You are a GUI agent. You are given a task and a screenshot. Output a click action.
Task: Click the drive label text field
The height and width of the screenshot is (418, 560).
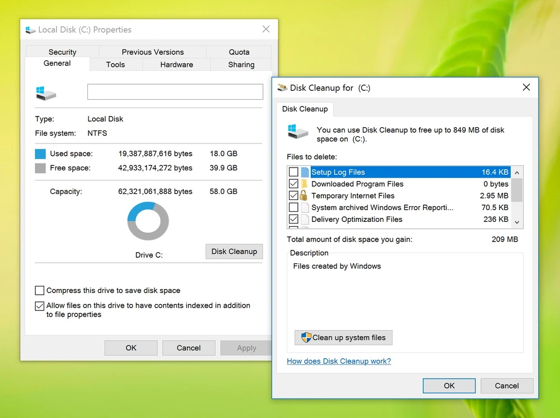click(175, 92)
